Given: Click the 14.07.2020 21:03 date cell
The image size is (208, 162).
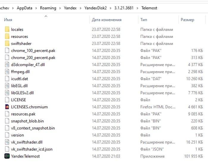Looking at the screenshot, I should (106, 156).
